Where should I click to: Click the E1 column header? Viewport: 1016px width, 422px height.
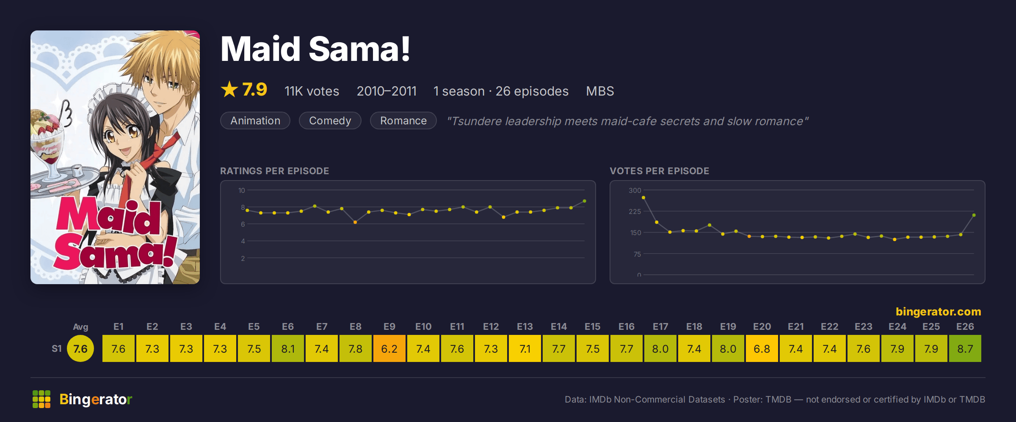(x=119, y=326)
